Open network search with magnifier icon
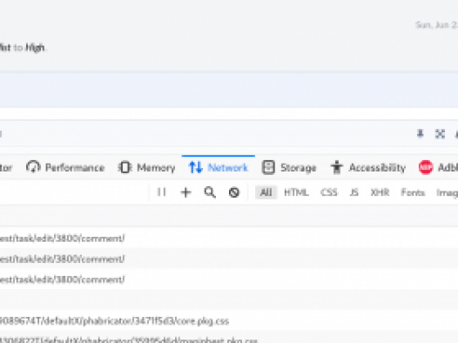 pos(210,192)
